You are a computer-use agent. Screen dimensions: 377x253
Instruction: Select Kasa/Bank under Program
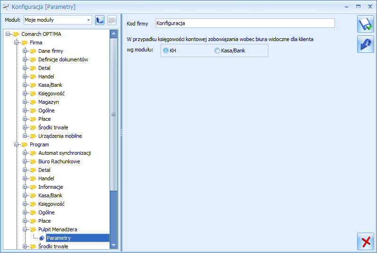(50, 195)
